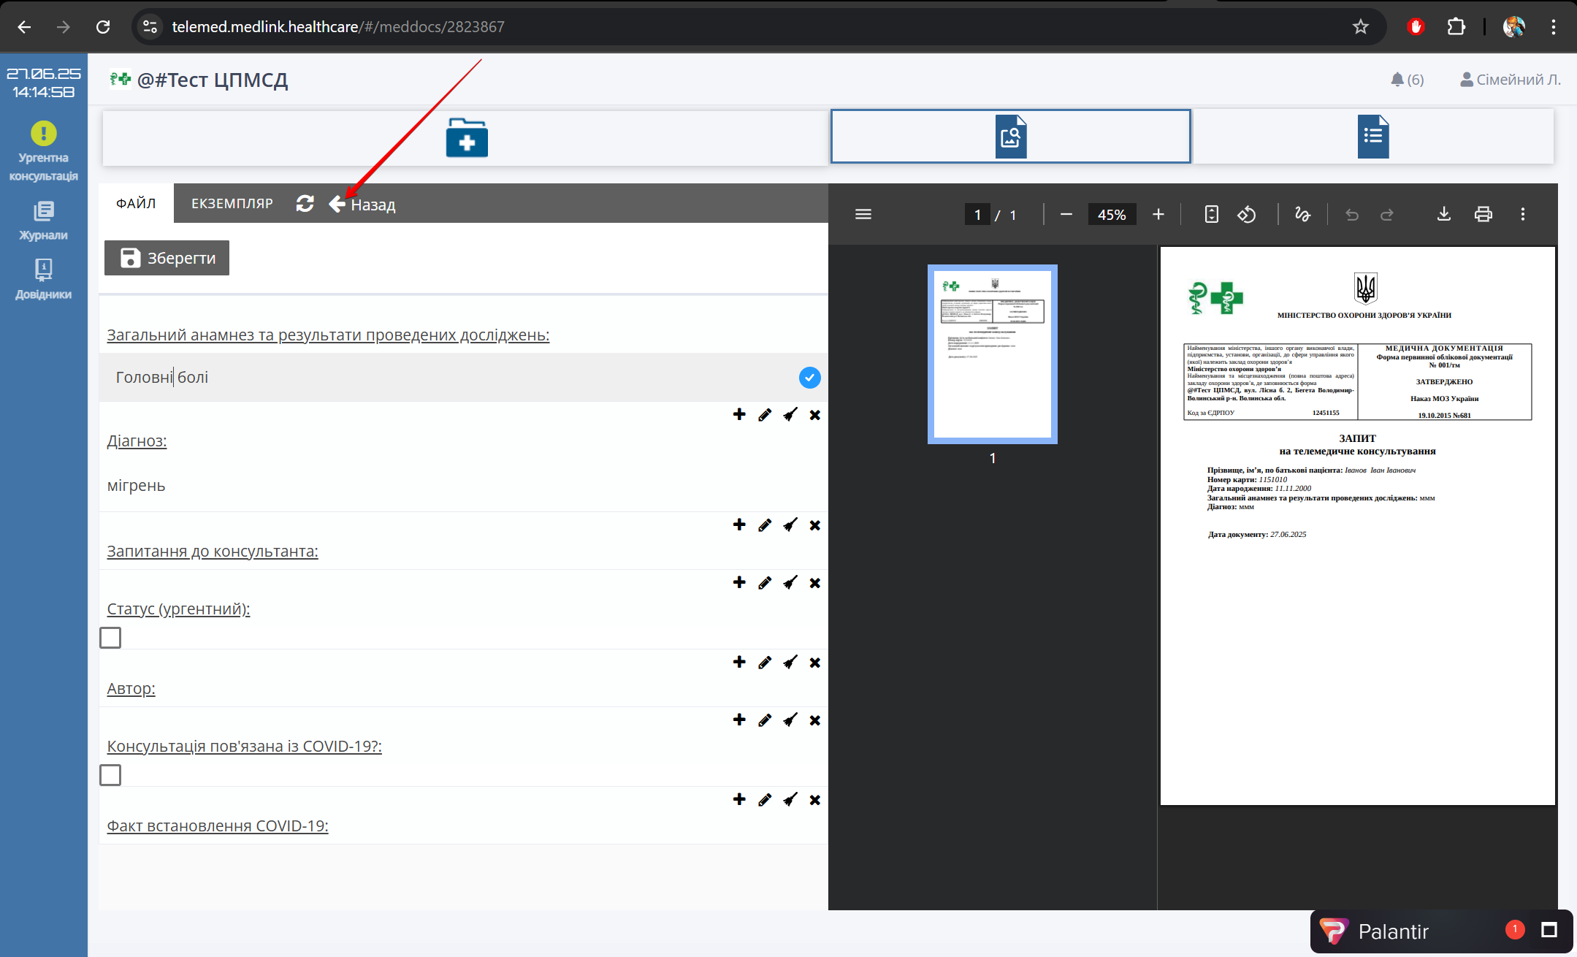Toggle the Статус (ургентний) checkbox
The height and width of the screenshot is (957, 1577).
(110, 638)
